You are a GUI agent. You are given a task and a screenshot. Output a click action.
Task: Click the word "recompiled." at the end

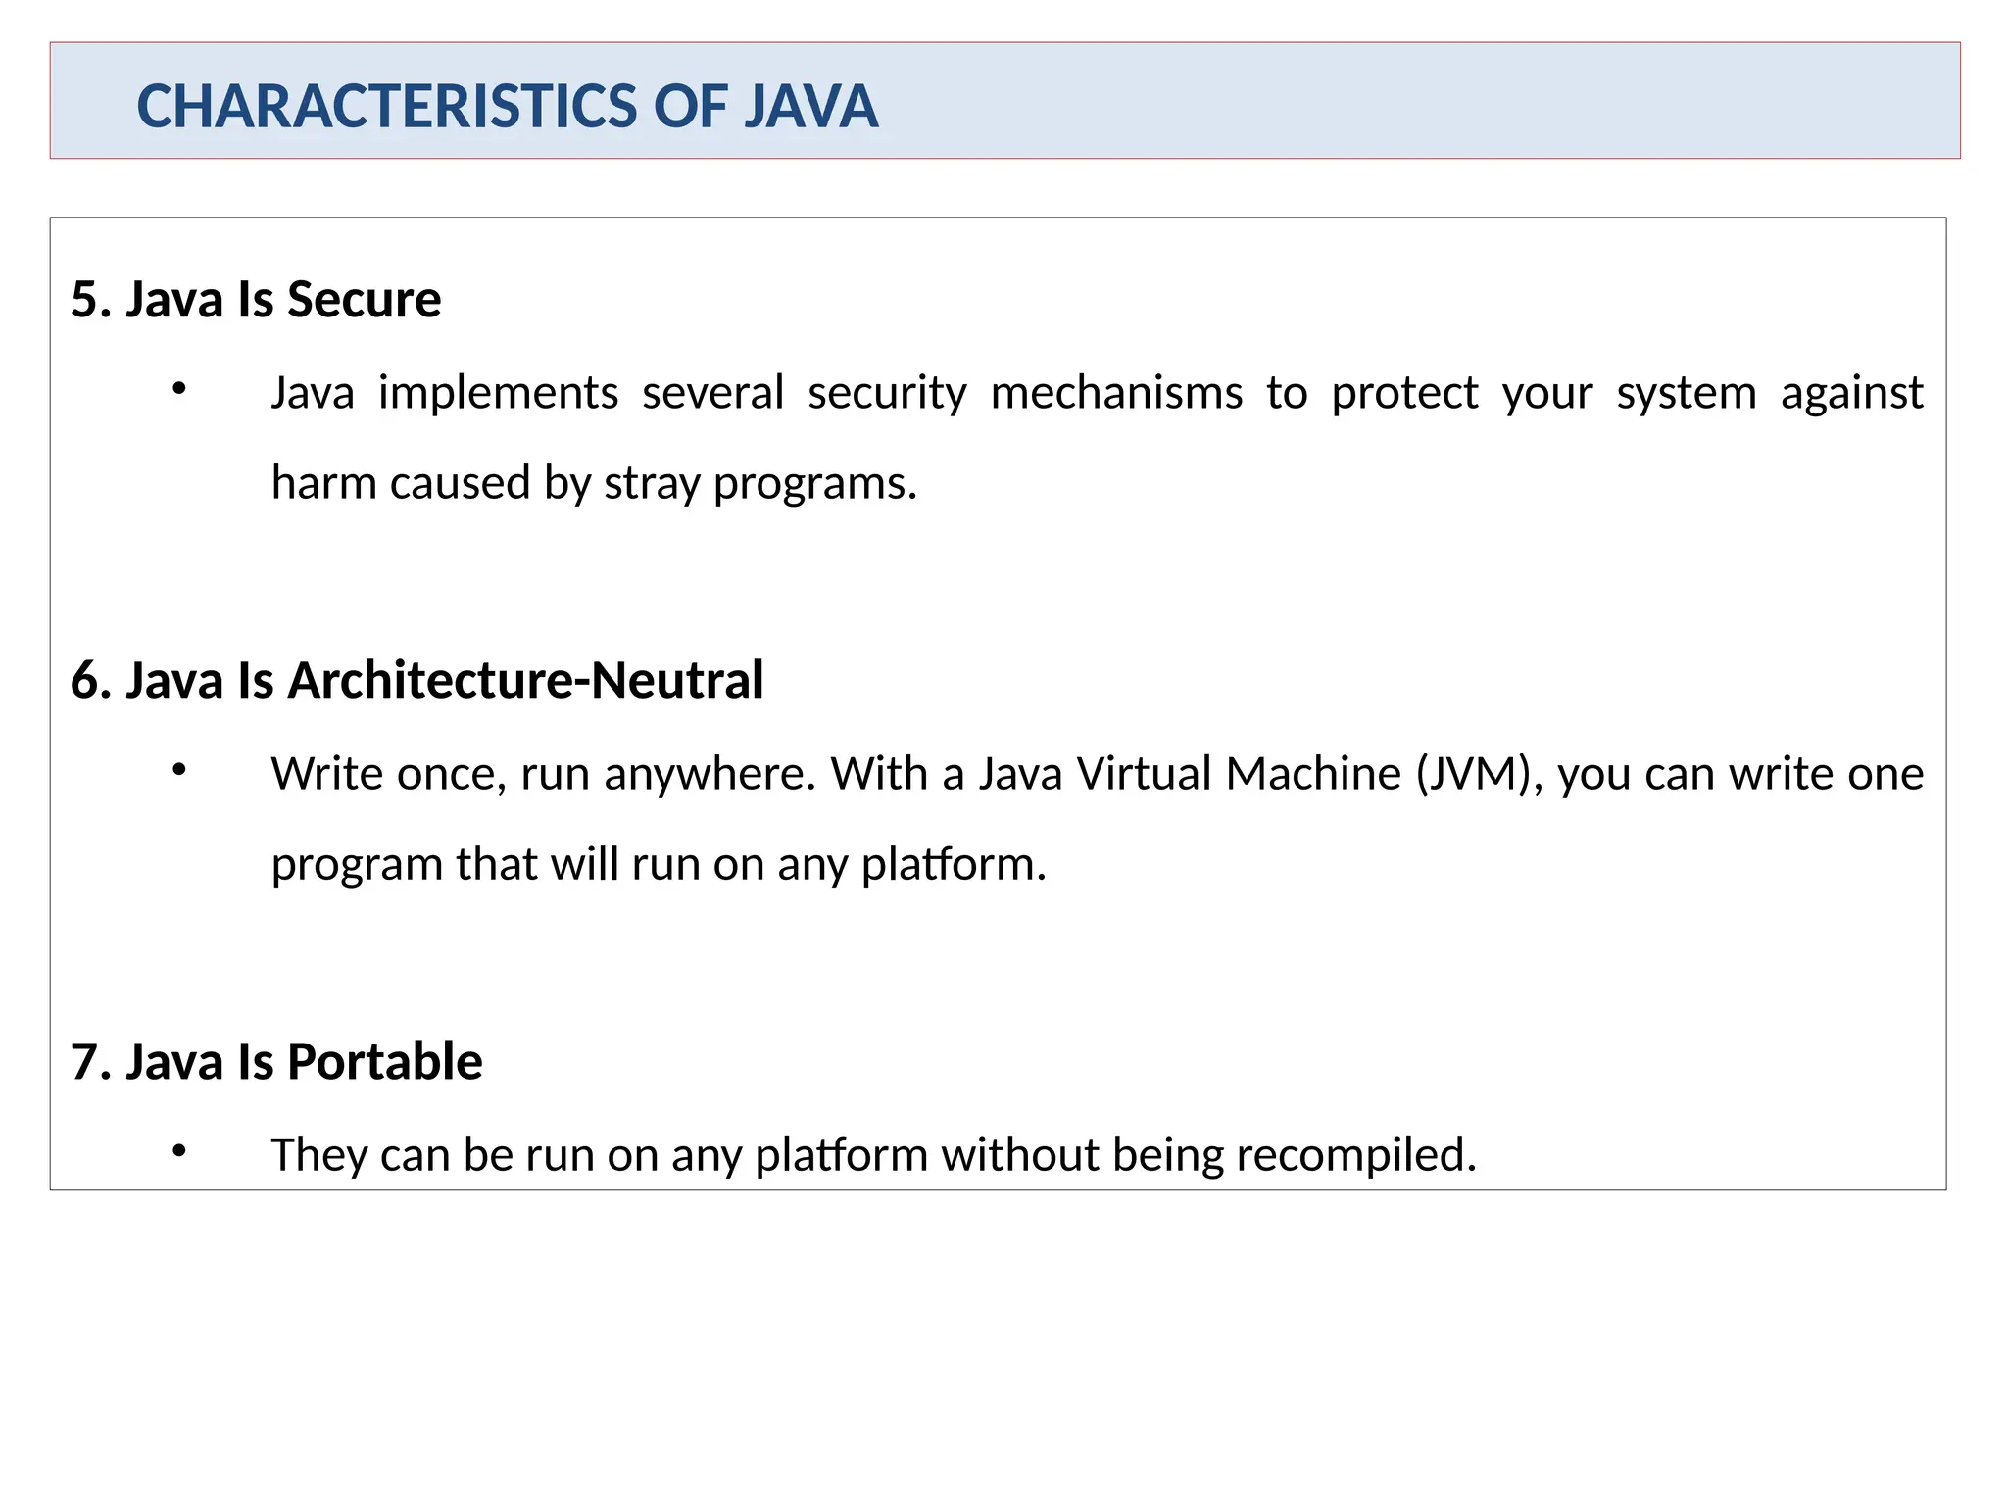click(x=1355, y=1155)
